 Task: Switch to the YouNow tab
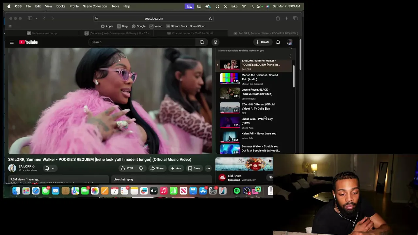tap(42, 33)
